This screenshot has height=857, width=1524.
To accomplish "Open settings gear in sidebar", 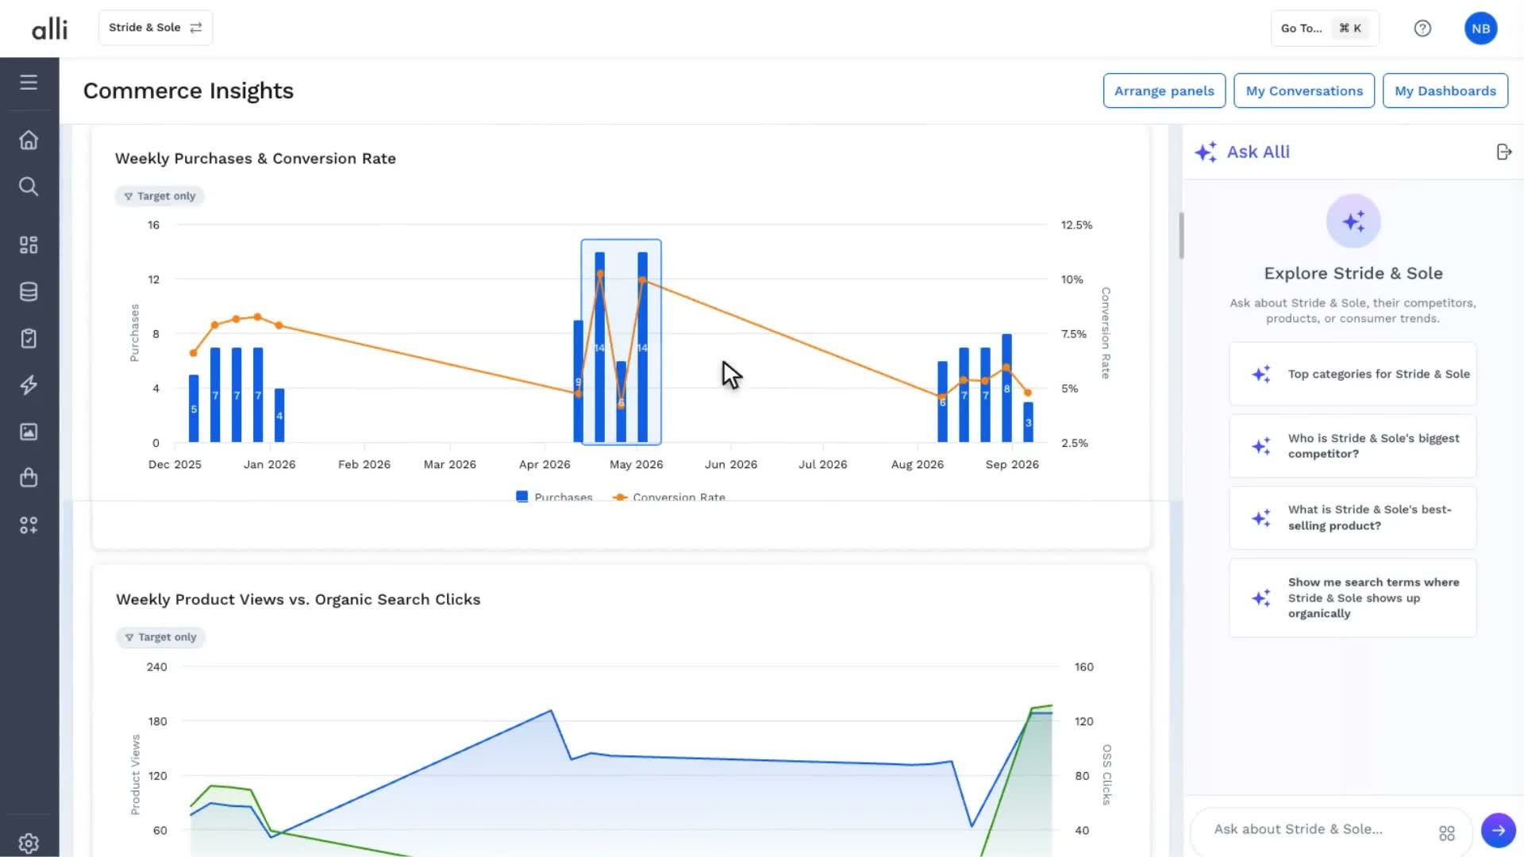I will click(x=29, y=843).
